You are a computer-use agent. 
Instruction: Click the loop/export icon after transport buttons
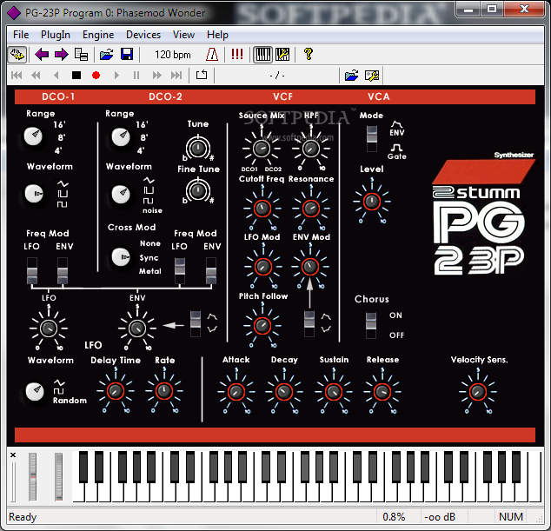[202, 75]
